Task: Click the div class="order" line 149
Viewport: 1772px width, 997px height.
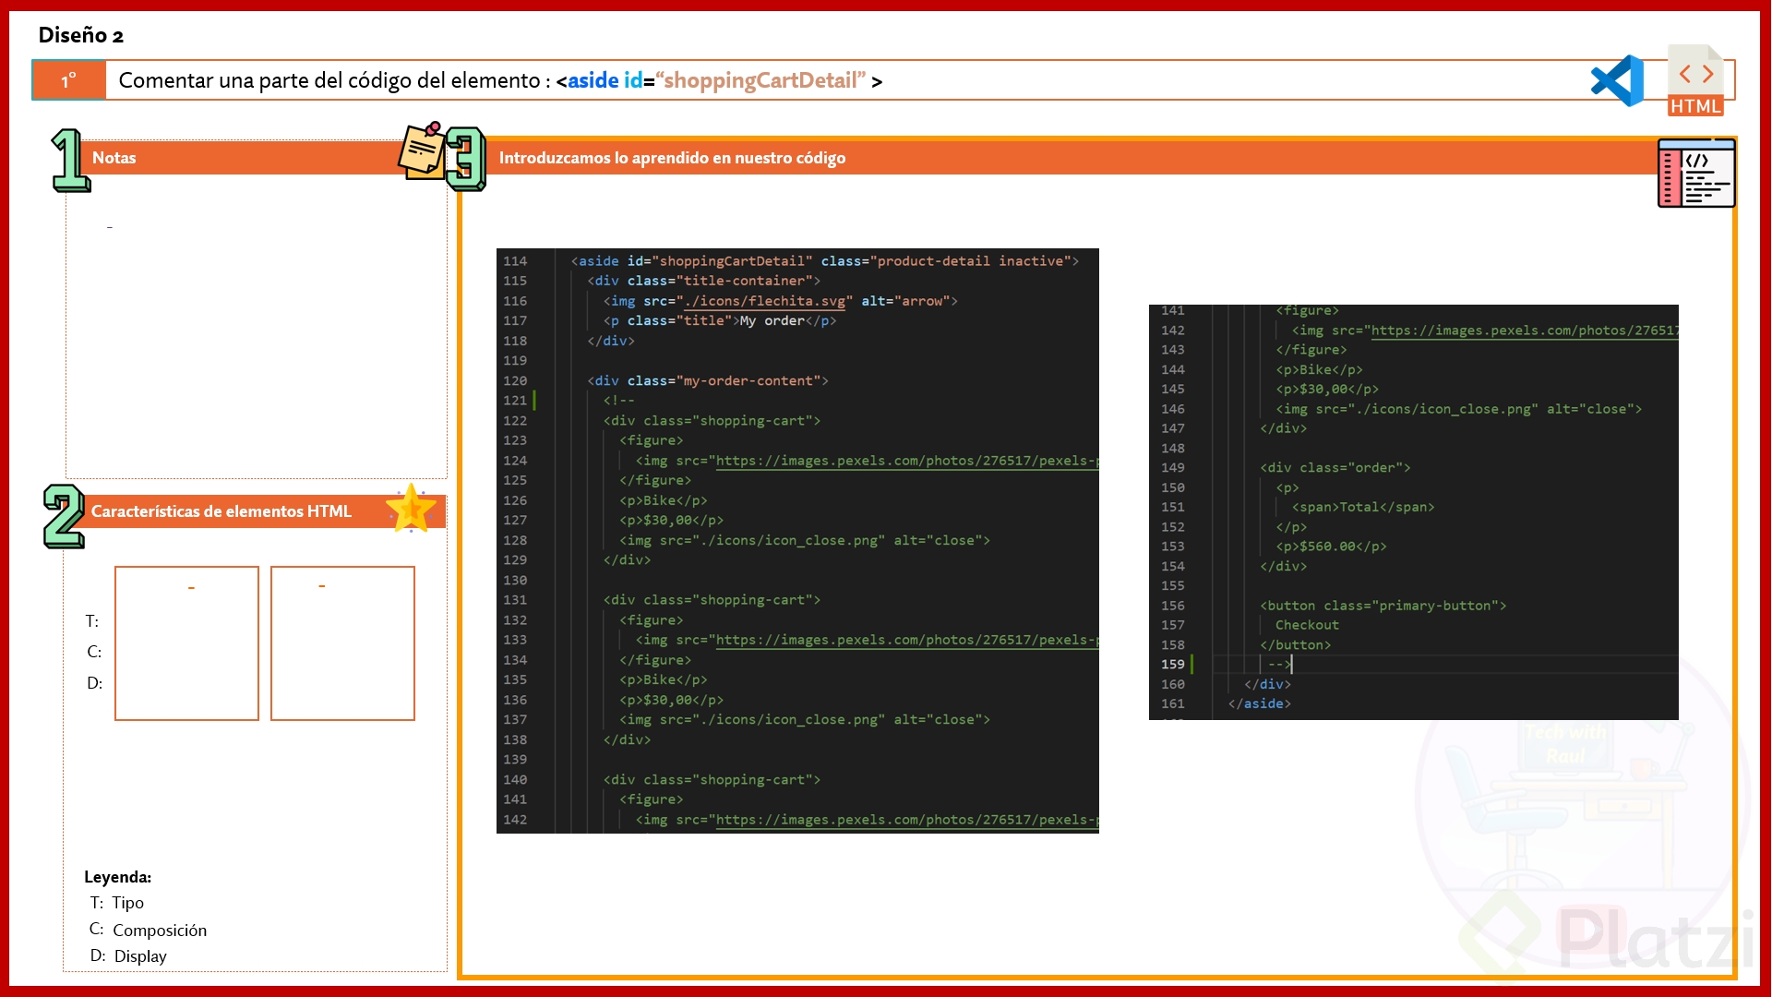Action: [x=1335, y=468]
